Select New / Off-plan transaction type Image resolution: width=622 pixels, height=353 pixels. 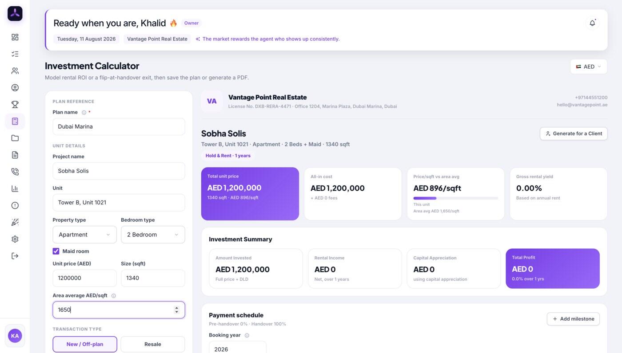85,344
